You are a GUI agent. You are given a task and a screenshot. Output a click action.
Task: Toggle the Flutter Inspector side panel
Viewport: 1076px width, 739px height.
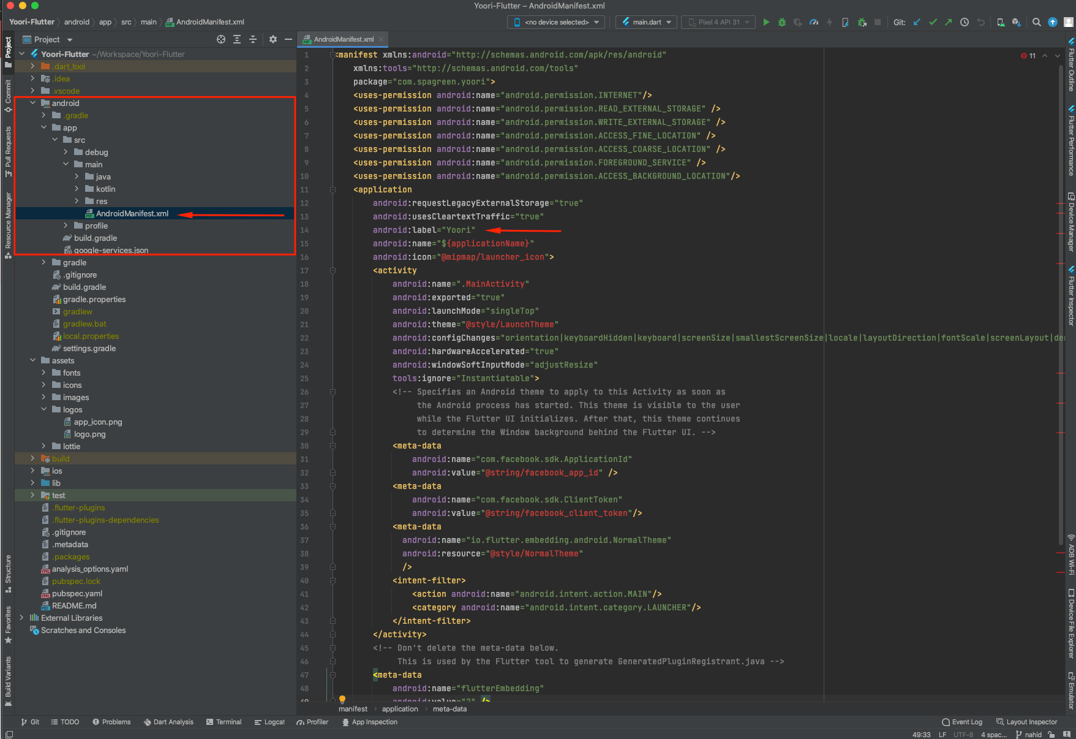[1071, 295]
